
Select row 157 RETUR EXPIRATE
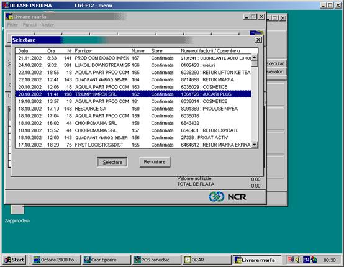(x=133, y=130)
